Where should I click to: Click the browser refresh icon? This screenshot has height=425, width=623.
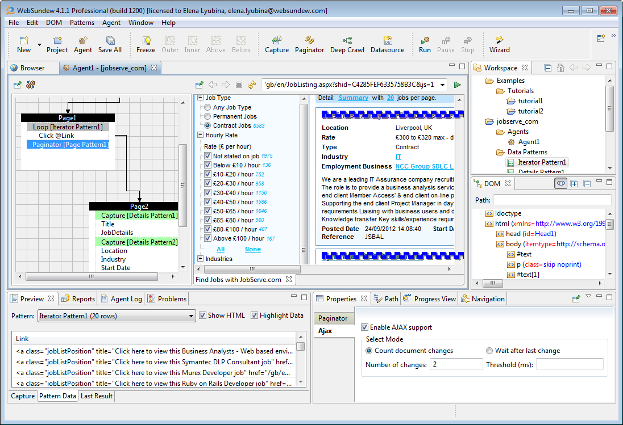click(x=252, y=85)
